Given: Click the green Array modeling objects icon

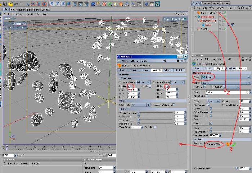Looking at the screenshot, I should coord(110,4).
